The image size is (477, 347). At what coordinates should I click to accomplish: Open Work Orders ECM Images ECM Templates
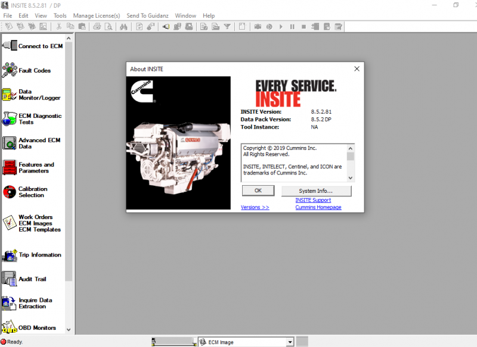pyautogui.click(x=32, y=223)
